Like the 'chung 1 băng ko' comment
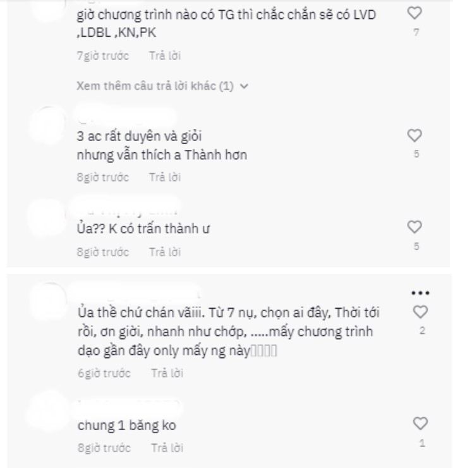The image size is (453, 468). click(x=420, y=424)
